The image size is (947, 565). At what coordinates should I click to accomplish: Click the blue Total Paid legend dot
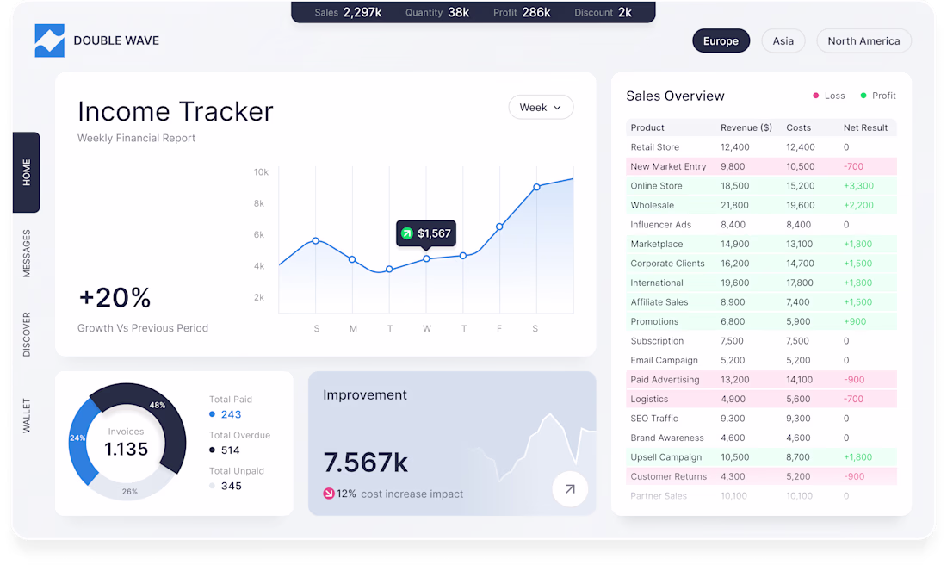[x=212, y=414]
